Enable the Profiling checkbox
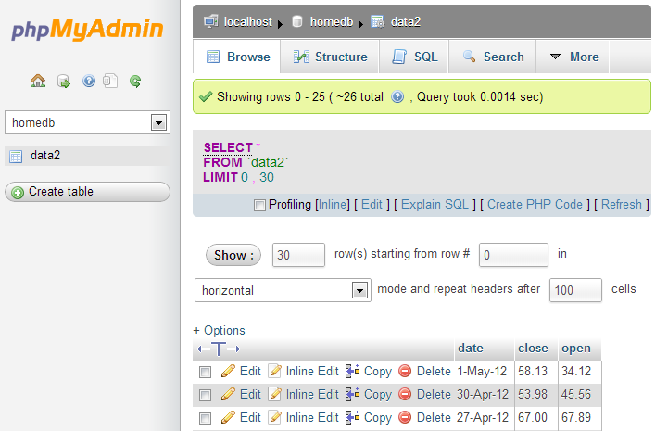The height and width of the screenshot is (431, 655). point(259,205)
